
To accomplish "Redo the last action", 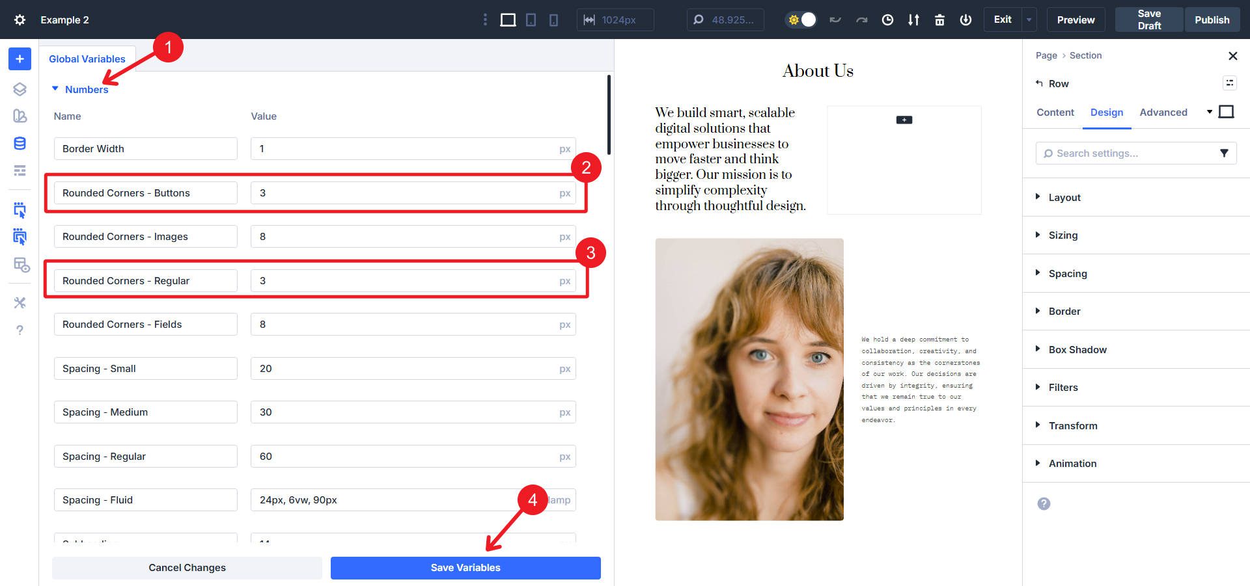I will [861, 20].
